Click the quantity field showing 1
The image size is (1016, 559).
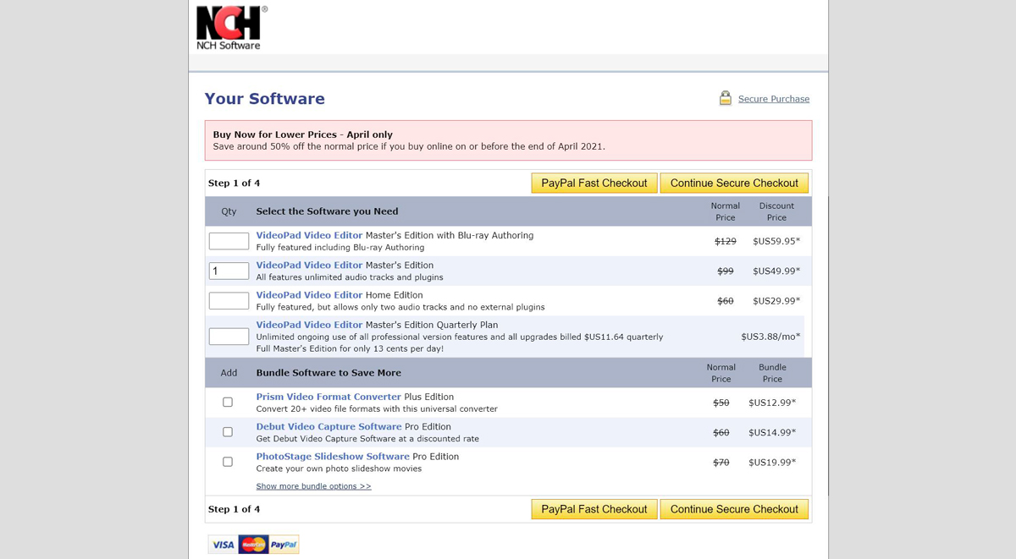(229, 270)
